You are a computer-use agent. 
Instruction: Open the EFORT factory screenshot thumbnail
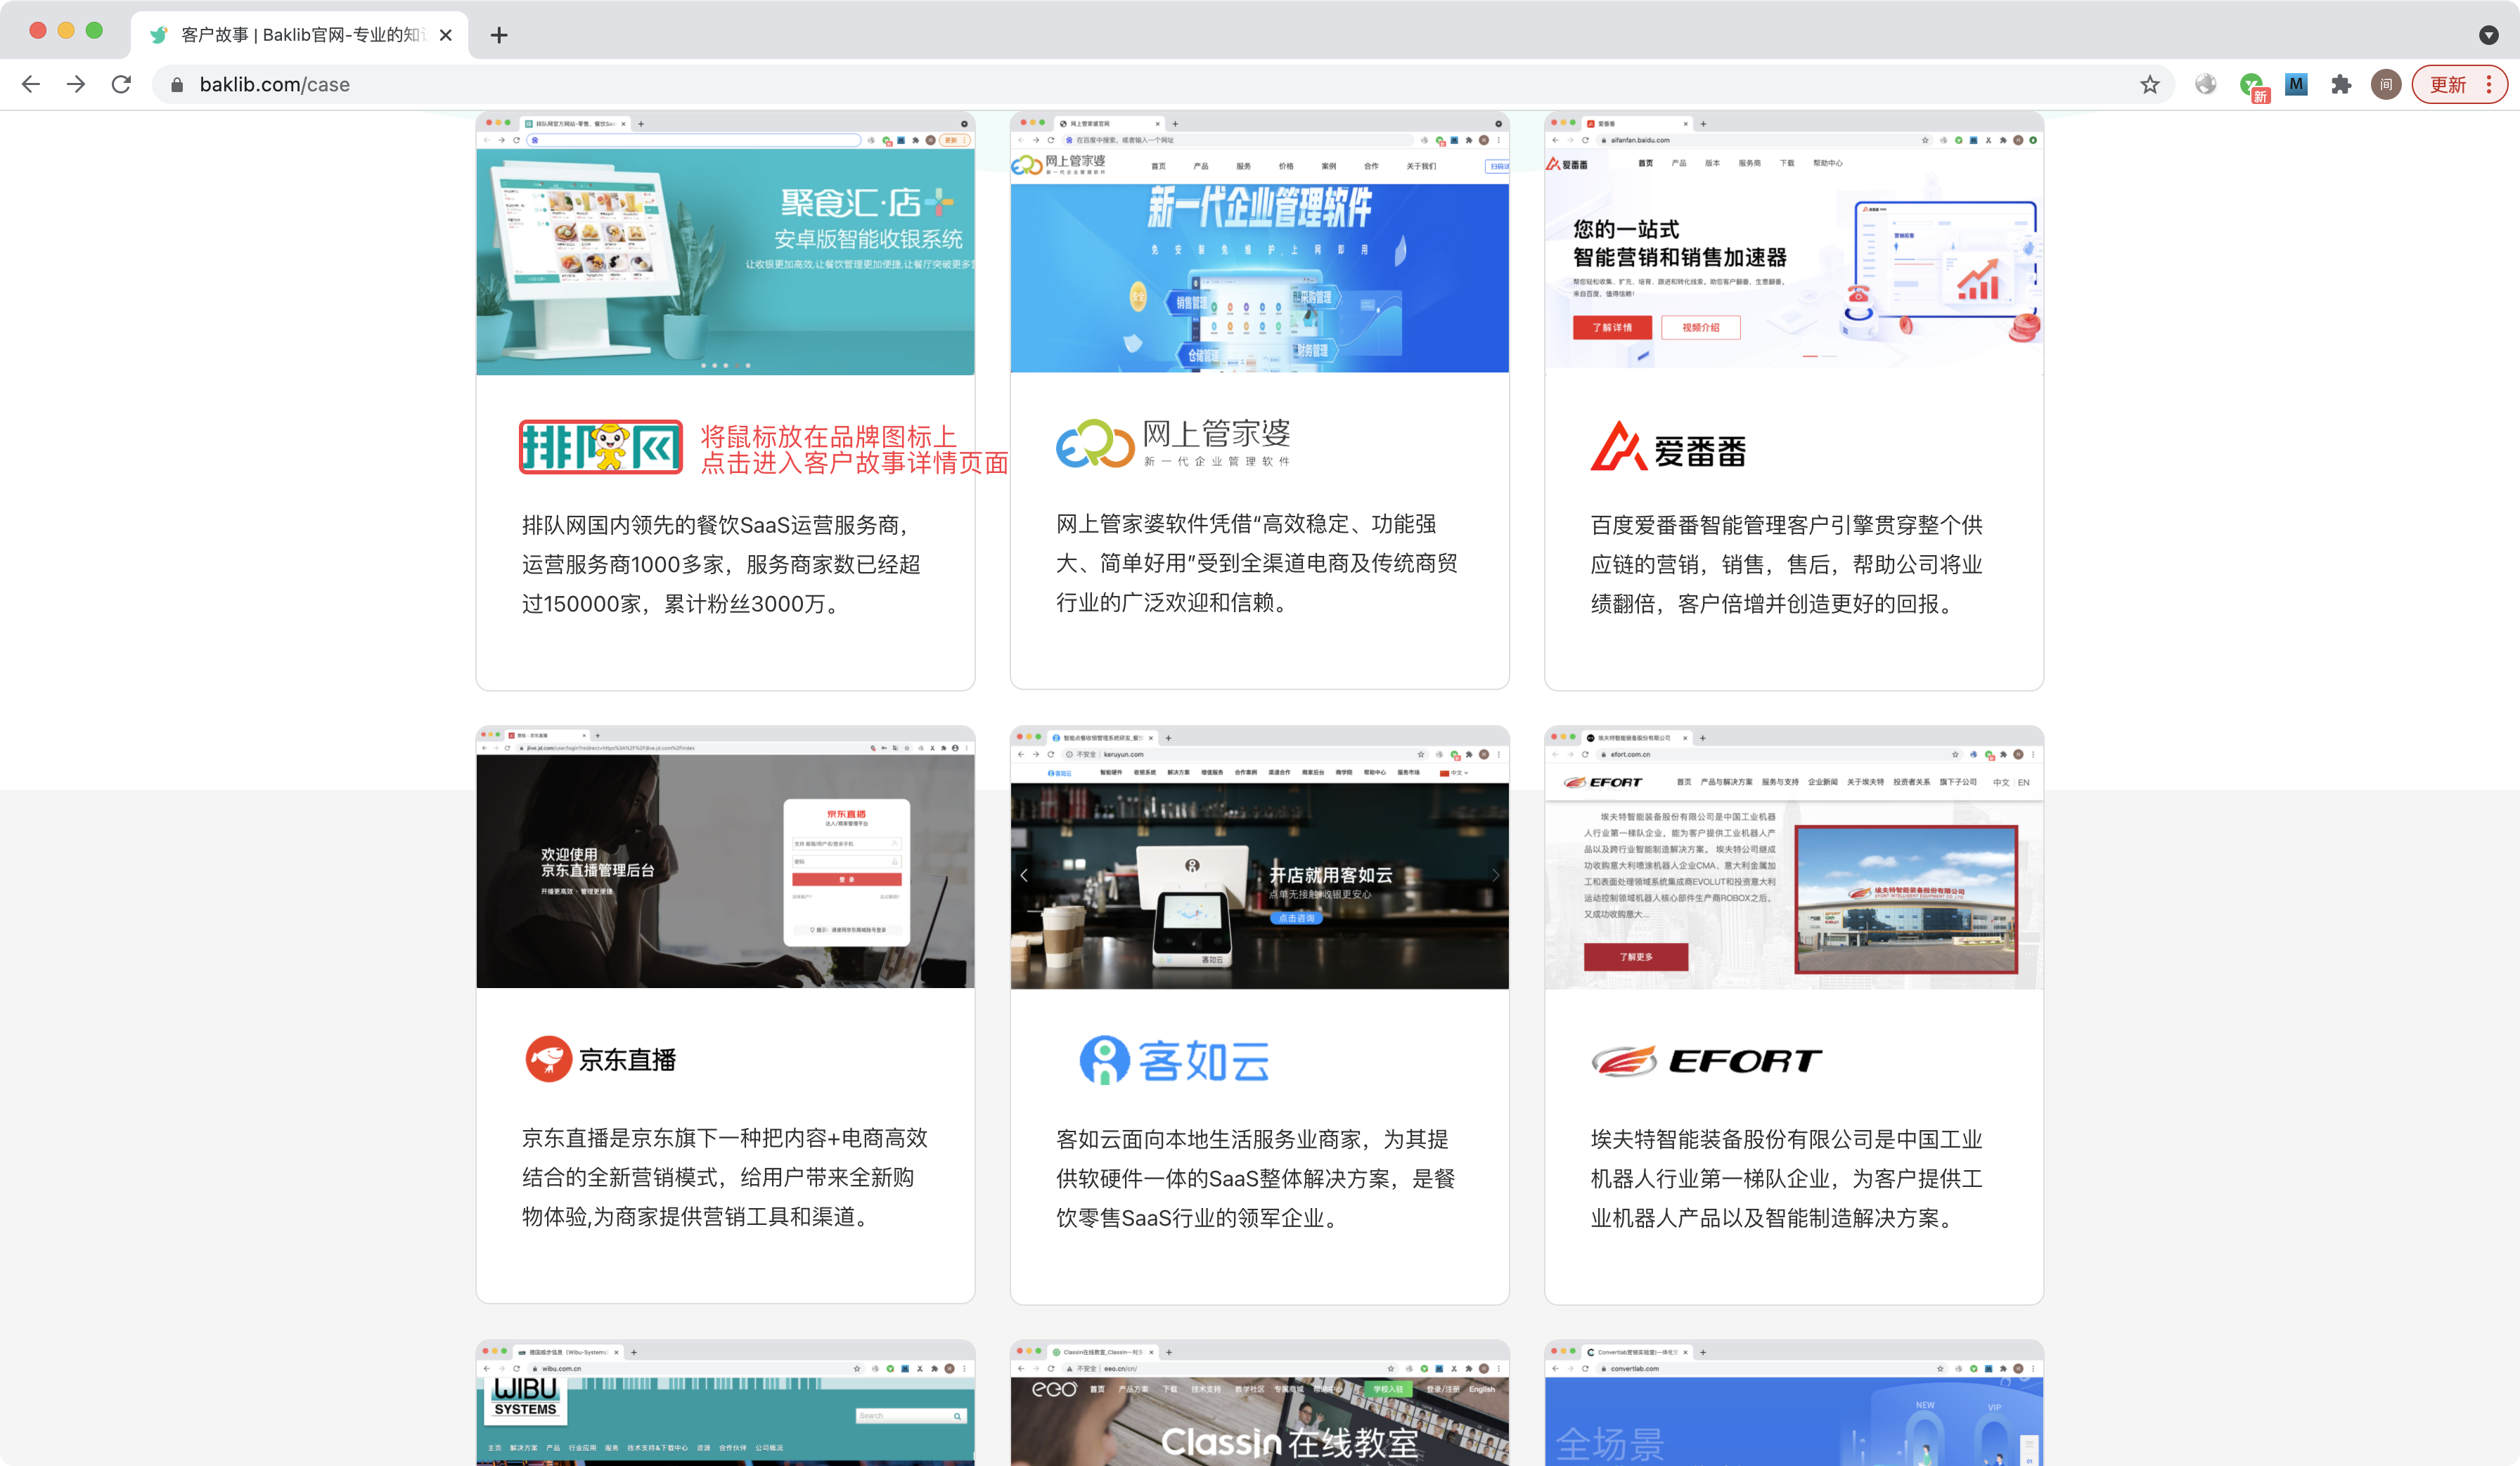[1793, 857]
